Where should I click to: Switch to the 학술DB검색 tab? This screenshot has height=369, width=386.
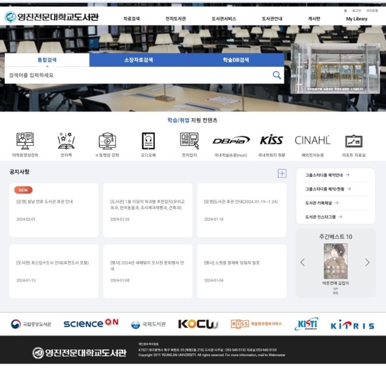click(x=236, y=60)
